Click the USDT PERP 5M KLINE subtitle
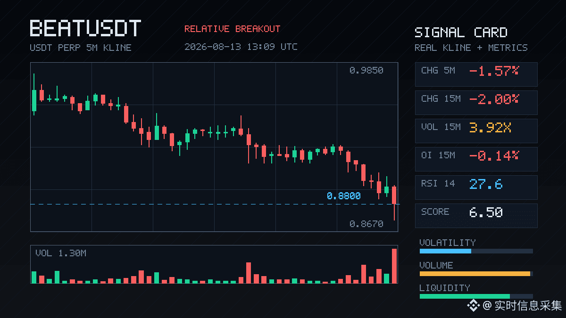 tap(81, 48)
